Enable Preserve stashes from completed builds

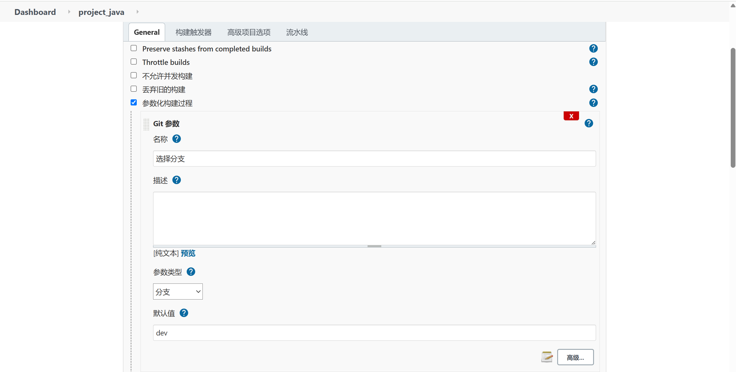coord(134,48)
